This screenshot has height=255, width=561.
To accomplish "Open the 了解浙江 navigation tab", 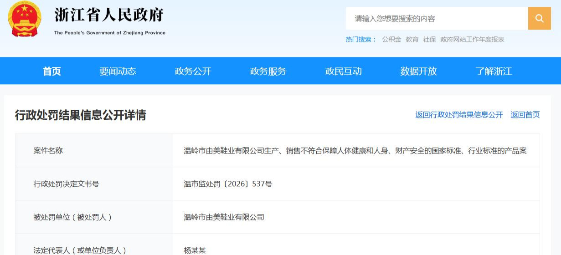I will click(x=494, y=71).
